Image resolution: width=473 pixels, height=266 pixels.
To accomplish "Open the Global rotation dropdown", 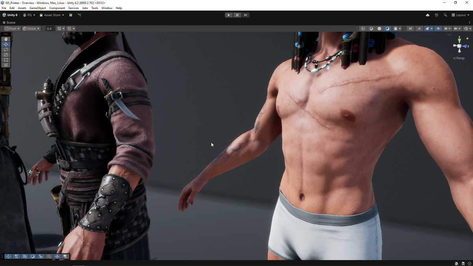I will 31,29.
